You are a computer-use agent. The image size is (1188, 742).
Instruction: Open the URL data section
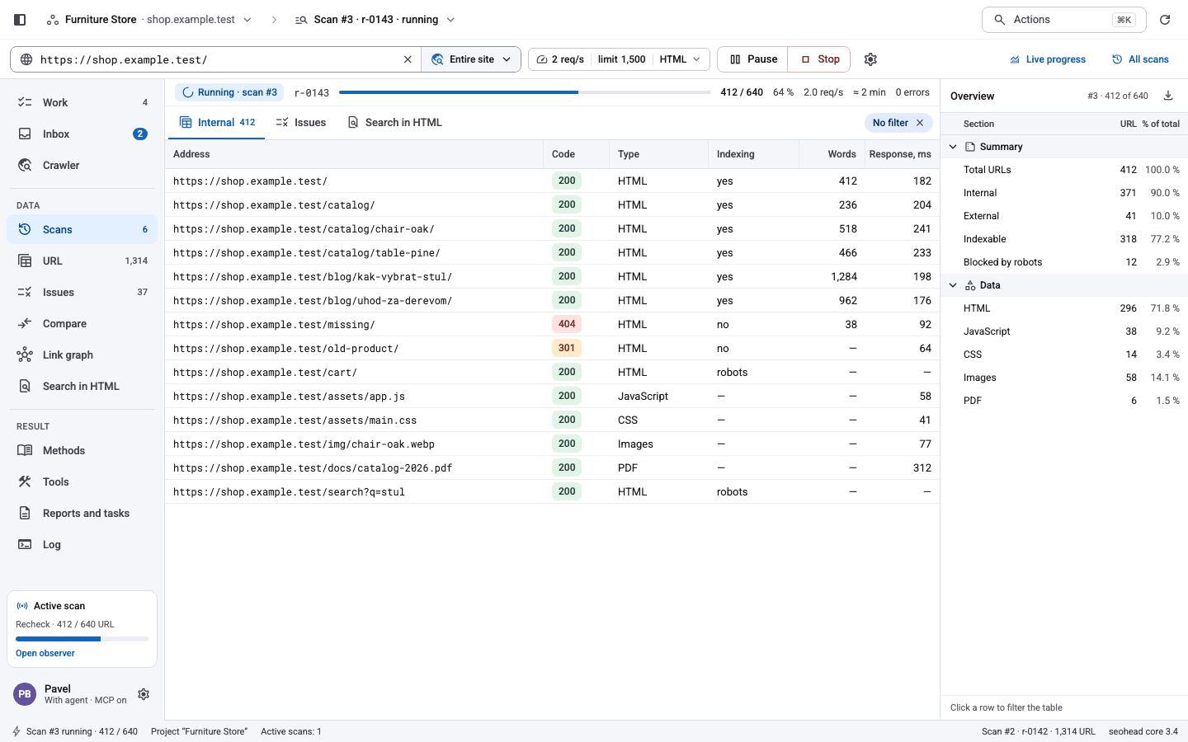82,261
